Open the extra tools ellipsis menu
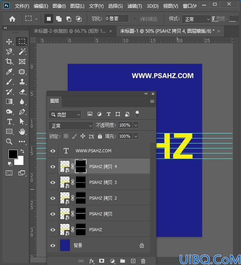This screenshot has width=241, height=265. 22,142
